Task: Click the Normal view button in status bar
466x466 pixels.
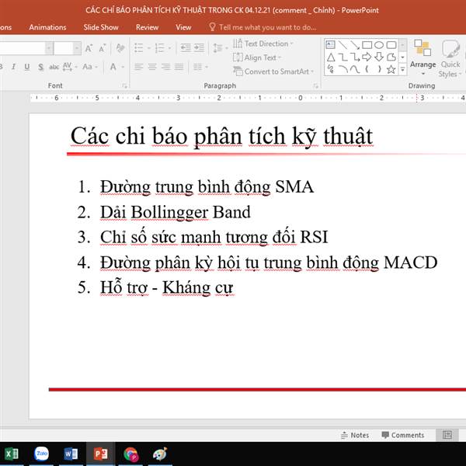Action: [447, 435]
